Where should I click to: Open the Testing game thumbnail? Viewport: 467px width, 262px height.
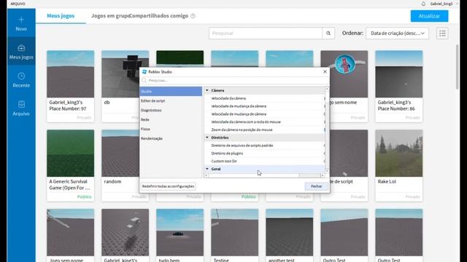click(235, 232)
